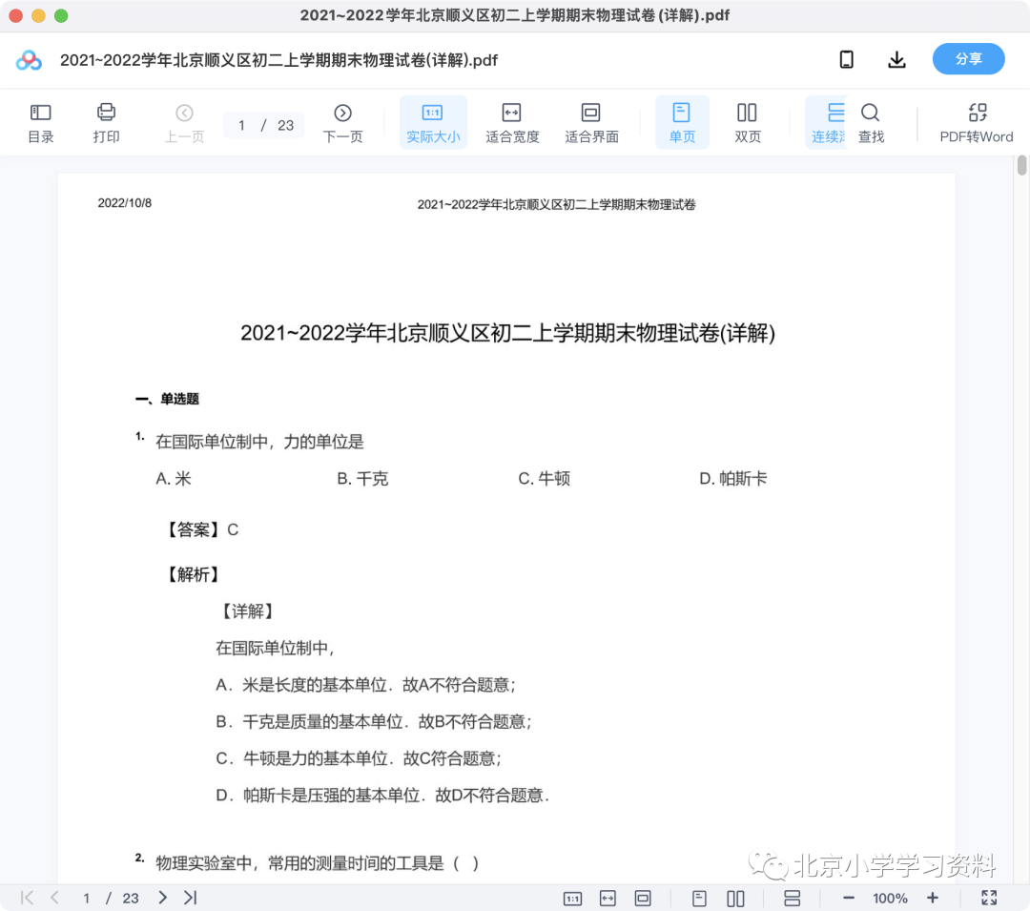Click option text A. 米
The image size is (1030, 911).
pyautogui.click(x=174, y=478)
